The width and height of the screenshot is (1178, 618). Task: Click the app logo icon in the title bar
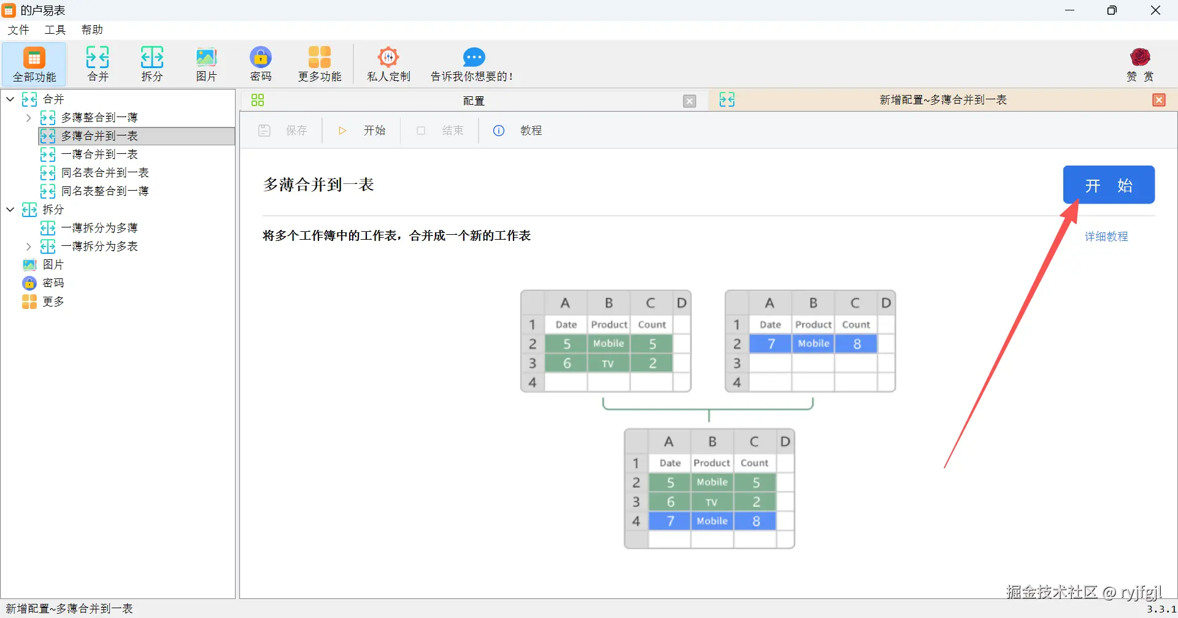(x=9, y=10)
